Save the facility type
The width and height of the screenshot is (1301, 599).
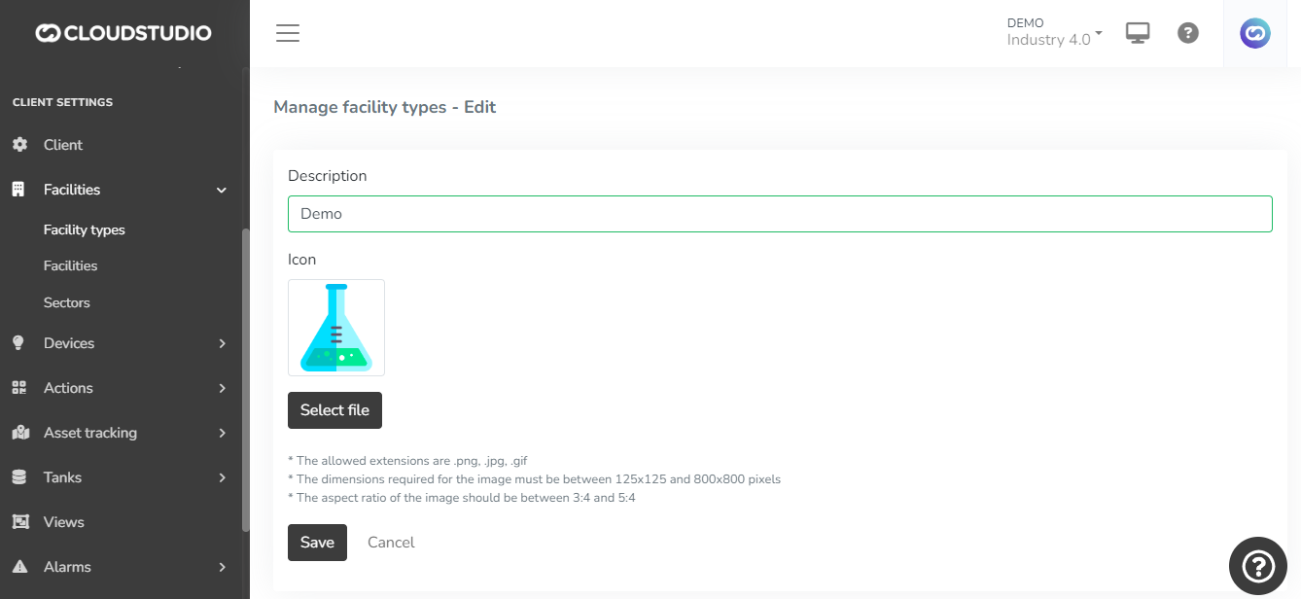pos(317,543)
